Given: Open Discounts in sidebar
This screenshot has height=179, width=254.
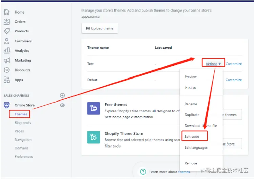Looking at the screenshot, I should (22, 70).
